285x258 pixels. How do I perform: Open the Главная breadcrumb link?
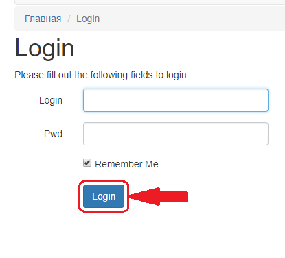43,19
